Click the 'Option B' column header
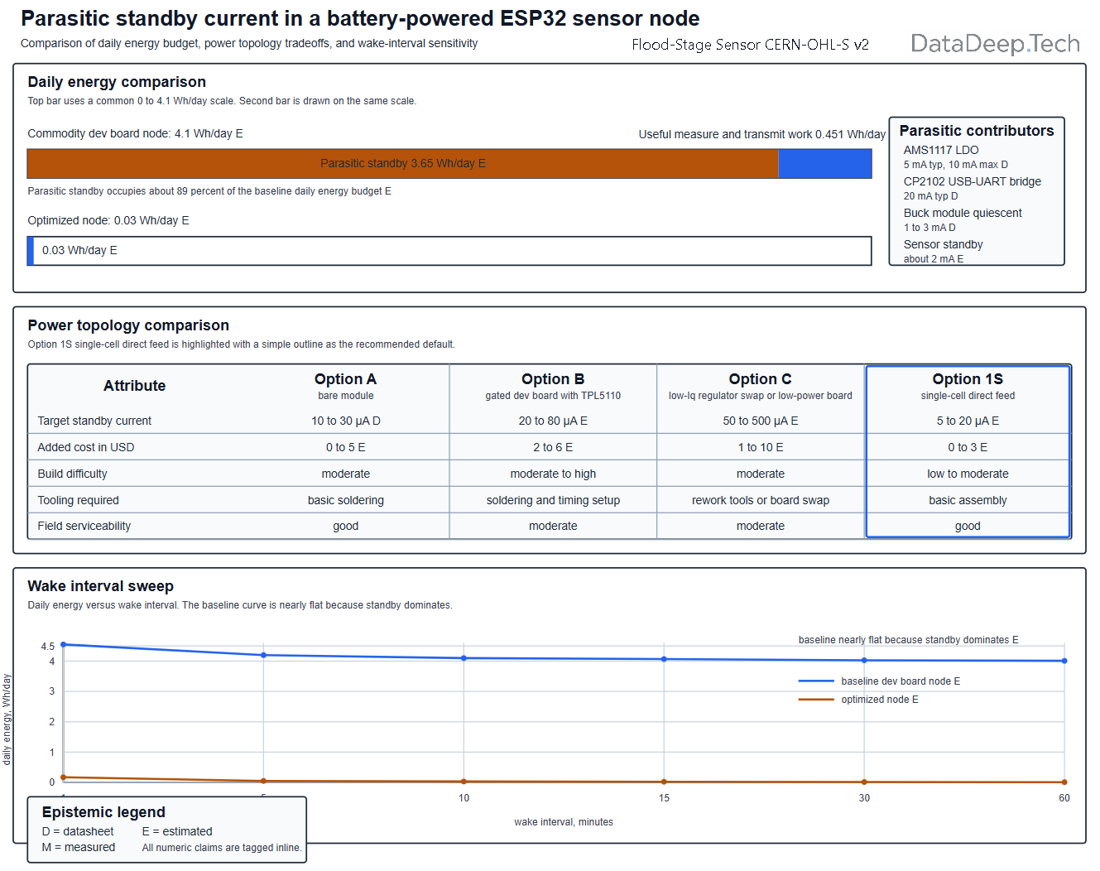This screenshot has height=871, width=1100. coord(553,385)
